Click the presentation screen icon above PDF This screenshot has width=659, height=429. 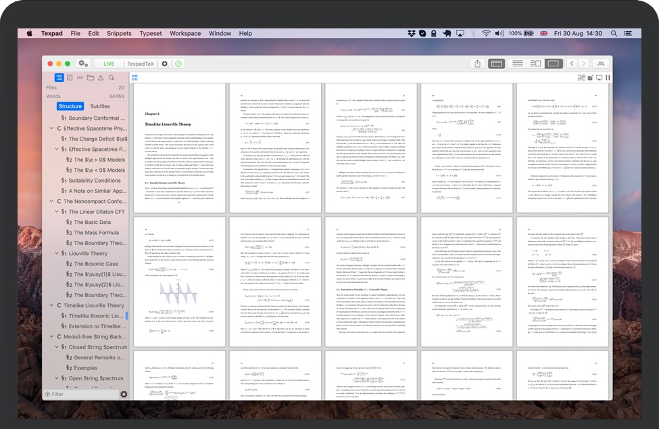[x=599, y=78]
